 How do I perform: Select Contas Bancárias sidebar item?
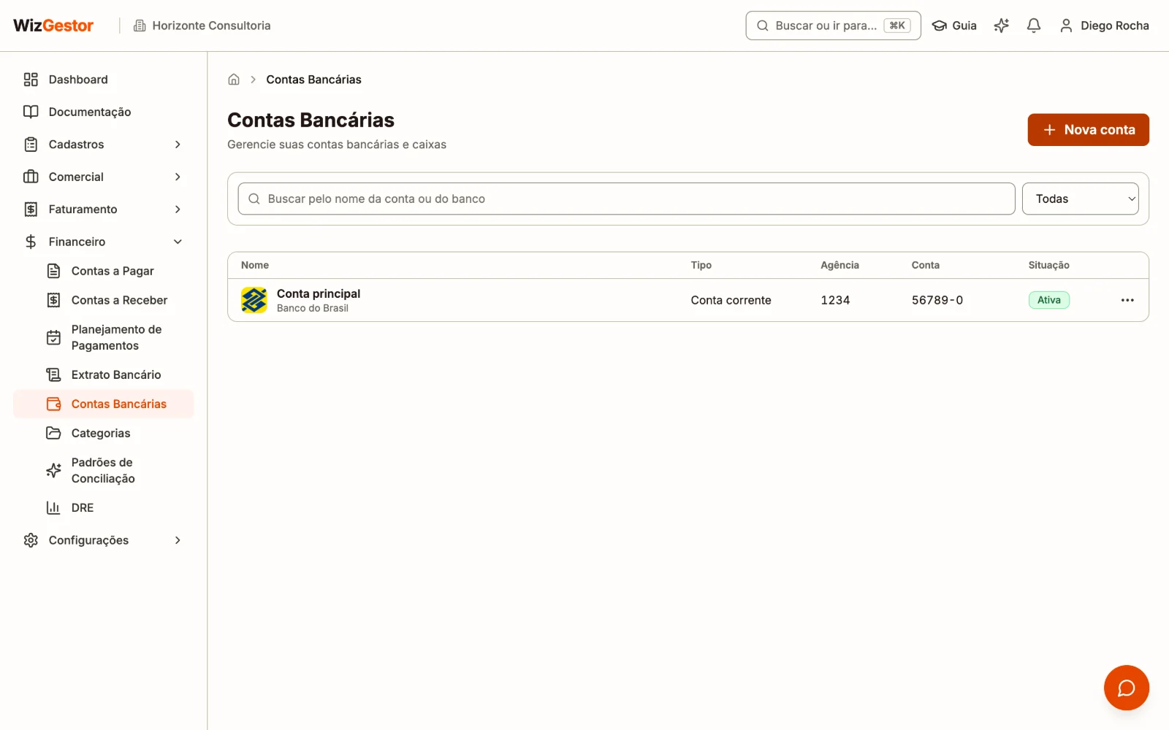(x=103, y=404)
